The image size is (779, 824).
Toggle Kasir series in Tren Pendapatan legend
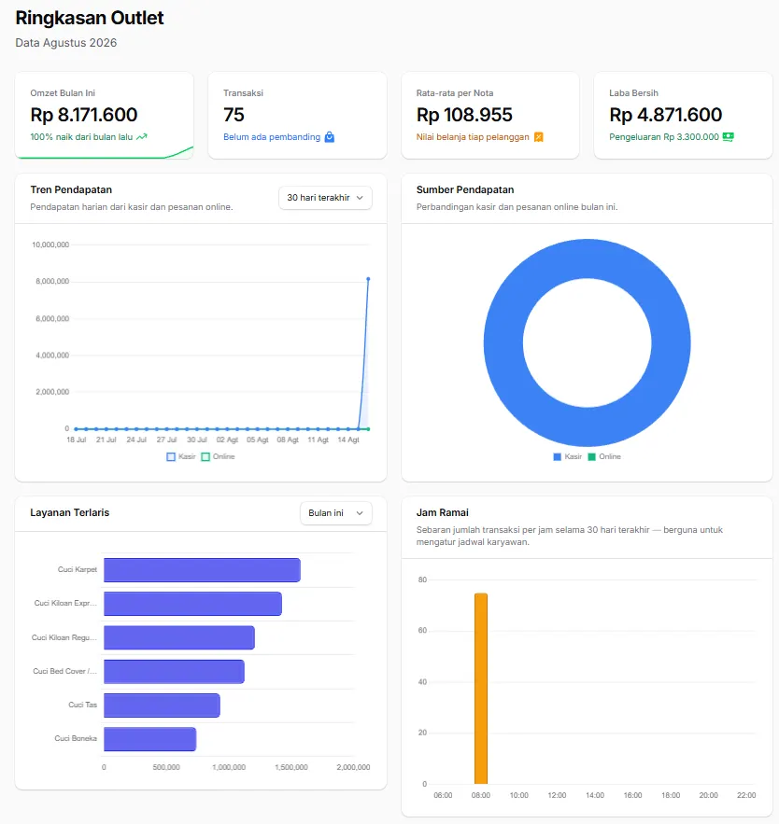pyautogui.click(x=181, y=456)
